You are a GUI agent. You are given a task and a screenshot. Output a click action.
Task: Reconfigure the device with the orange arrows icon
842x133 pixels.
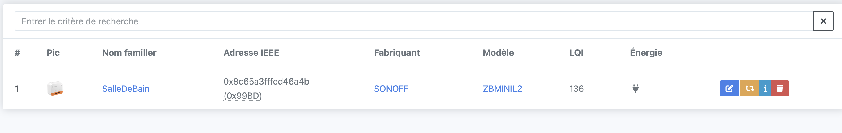[x=749, y=89]
